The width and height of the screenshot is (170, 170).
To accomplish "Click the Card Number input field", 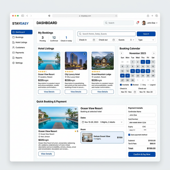I will point(142,123).
